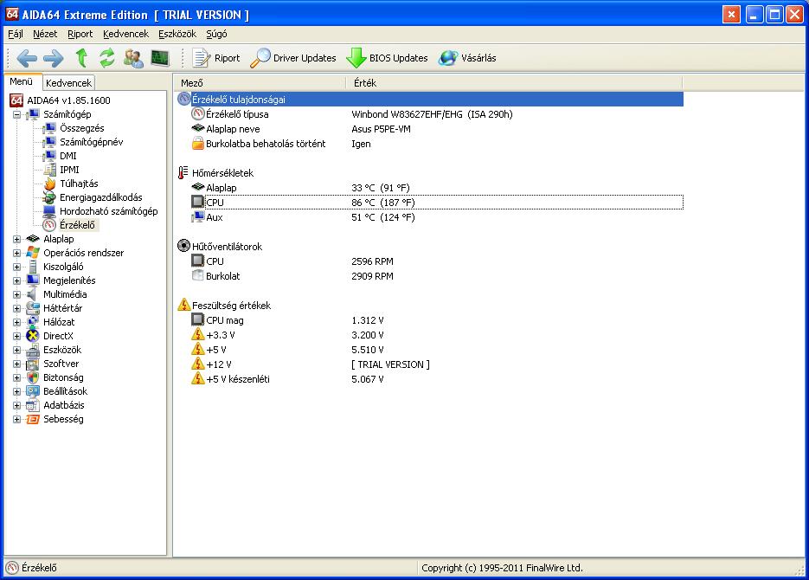Screen dimensions: 809x580
Task: Select Összegzés in the tree
Action: [82, 128]
